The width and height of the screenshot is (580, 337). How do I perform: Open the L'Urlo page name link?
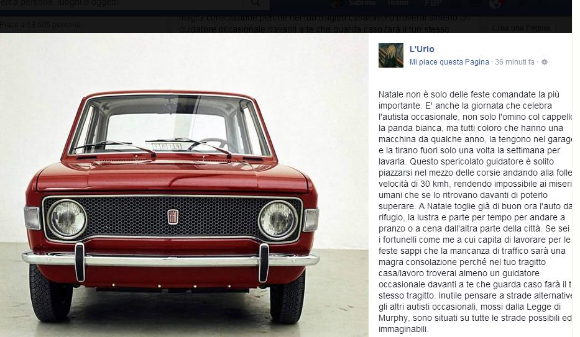point(421,49)
